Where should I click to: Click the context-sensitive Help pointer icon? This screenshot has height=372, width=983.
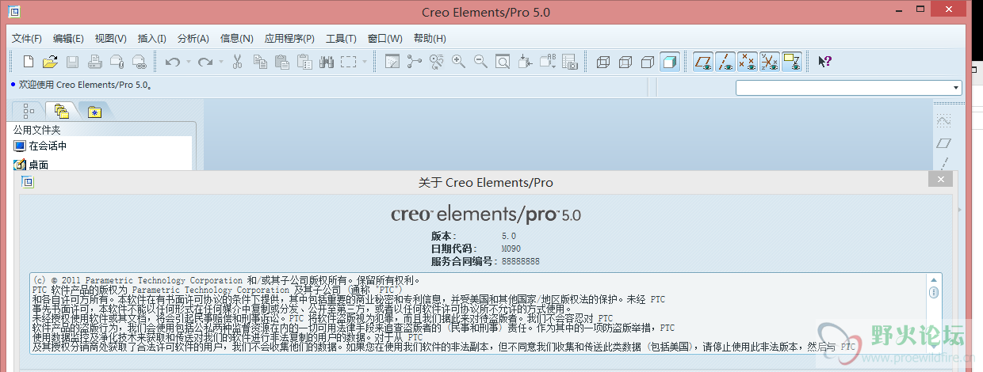(x=824, y=61)
